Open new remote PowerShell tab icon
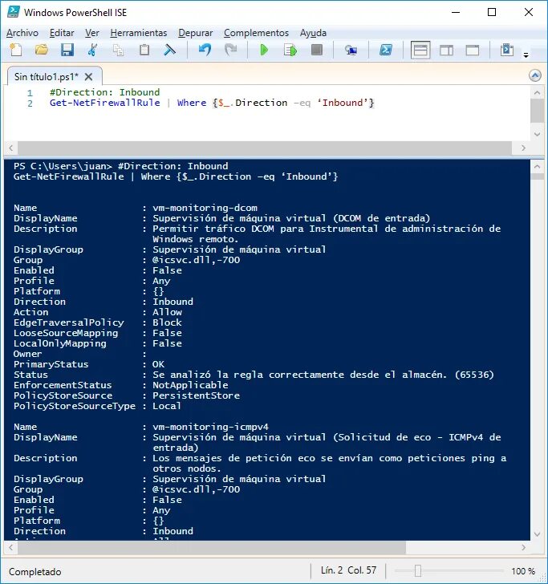The width and height of the screenshot is (548, 584). (351, 50)
